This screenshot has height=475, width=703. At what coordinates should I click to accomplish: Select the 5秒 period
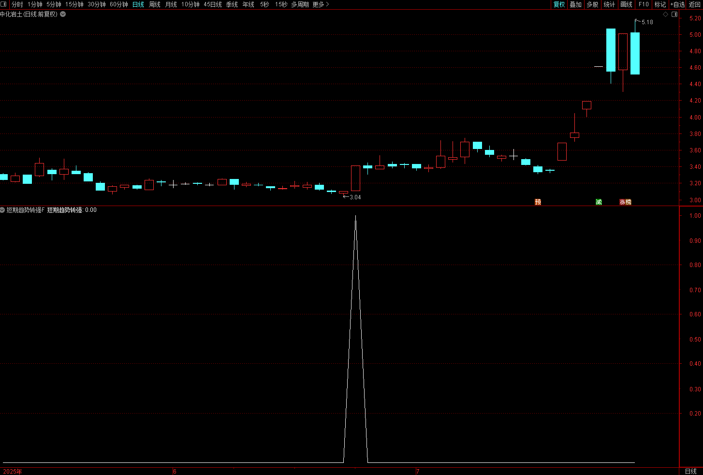[x=264, y=4]
